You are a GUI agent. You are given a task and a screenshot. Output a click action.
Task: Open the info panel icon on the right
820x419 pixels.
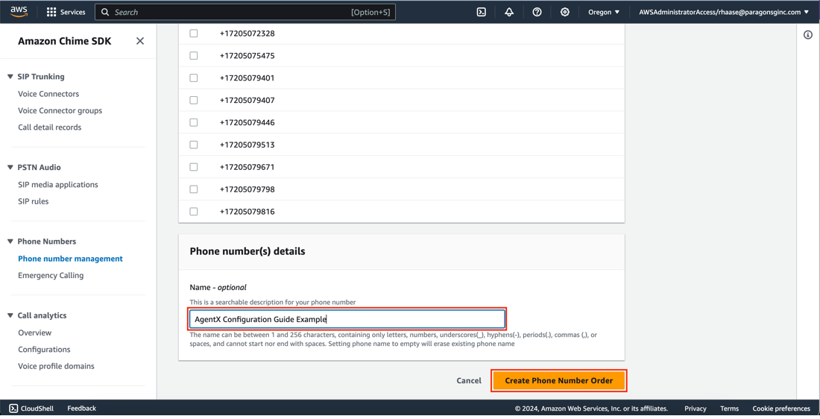(808, 35)
